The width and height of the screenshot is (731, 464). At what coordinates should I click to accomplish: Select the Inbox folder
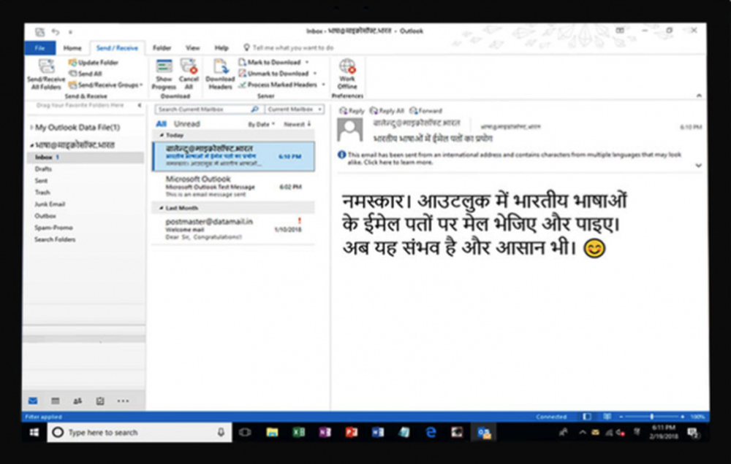click(x=84, y=158)
